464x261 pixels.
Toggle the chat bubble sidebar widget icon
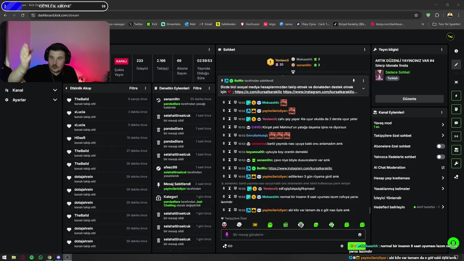coord(456,123)
